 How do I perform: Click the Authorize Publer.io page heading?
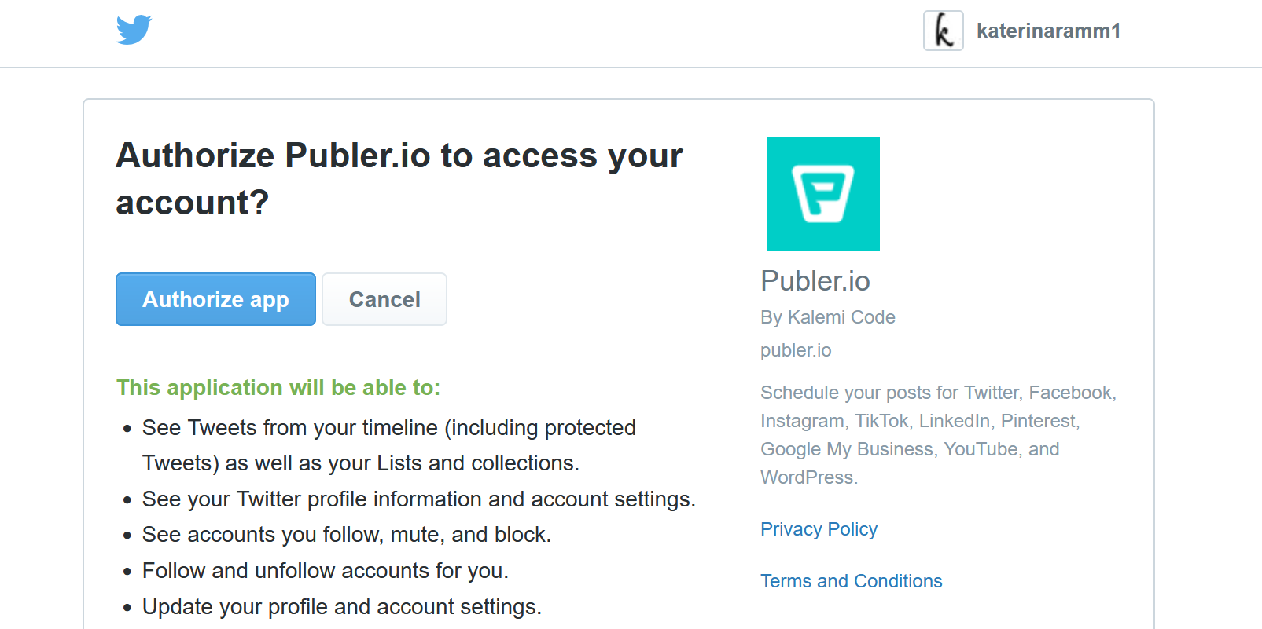pos(399,179)
